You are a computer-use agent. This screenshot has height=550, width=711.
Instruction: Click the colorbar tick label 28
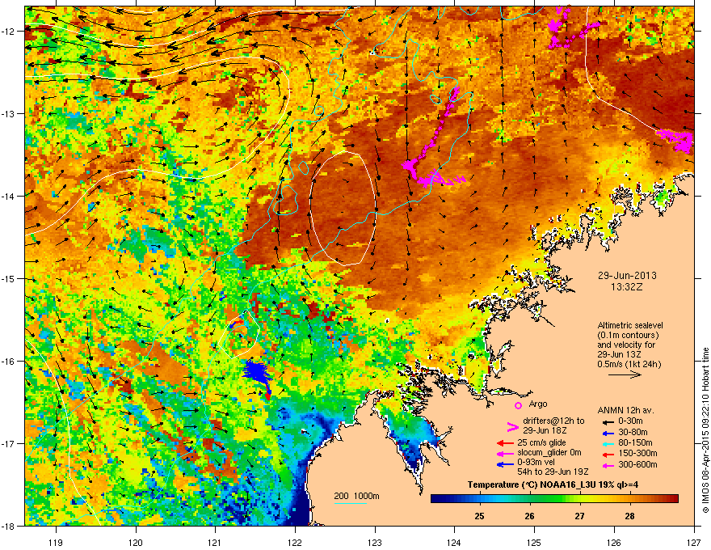pos(629,516)
